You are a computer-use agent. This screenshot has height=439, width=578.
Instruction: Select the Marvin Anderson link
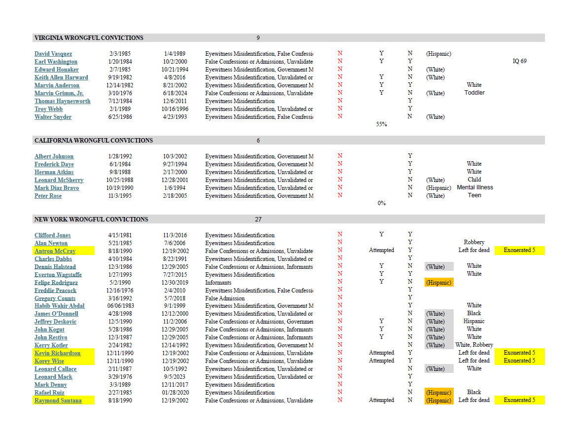point(57,85)
